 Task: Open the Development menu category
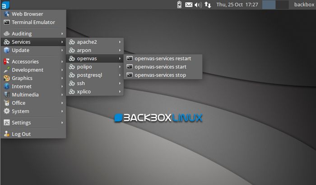(33, 70)
